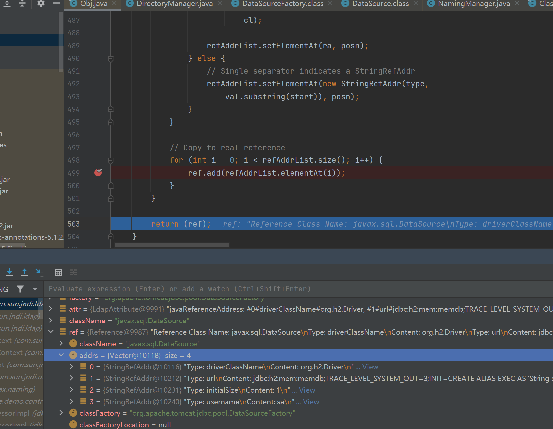Image resolution: width=553 pixels, height=429 pixels.
Task: Click the ref.add code on line 499
Action: coord(266,173)
